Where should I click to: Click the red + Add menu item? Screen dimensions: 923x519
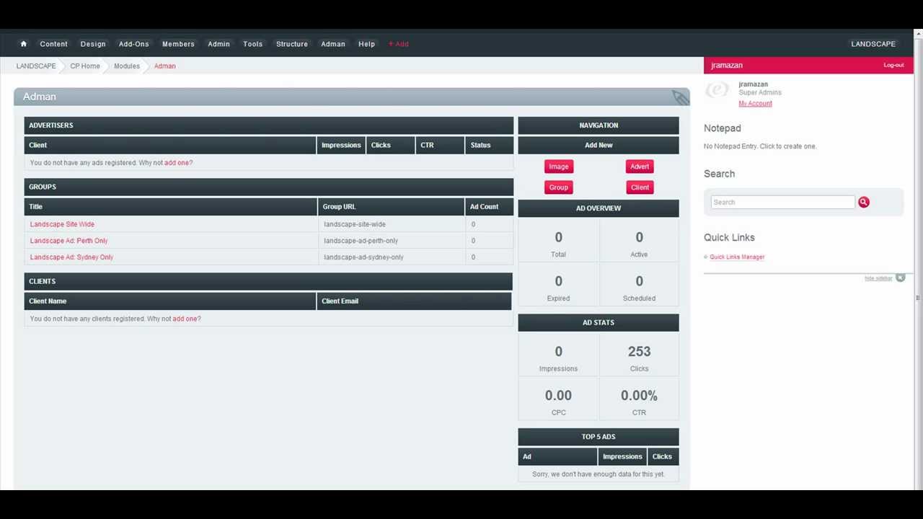[398, 44]
